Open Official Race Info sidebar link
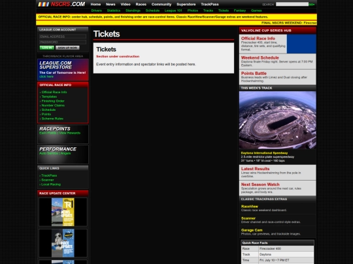 tap(54, 92)
